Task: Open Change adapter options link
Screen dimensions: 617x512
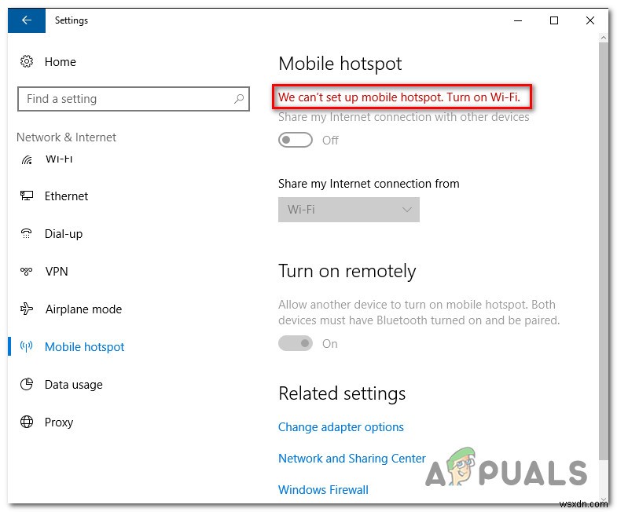Action: click(x=341, y=427)
